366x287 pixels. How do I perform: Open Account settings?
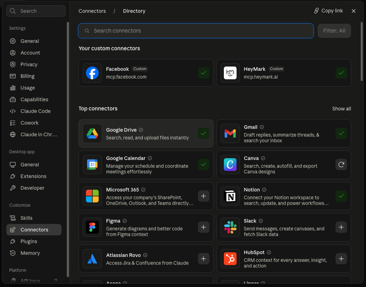click(x=34, y=53)
